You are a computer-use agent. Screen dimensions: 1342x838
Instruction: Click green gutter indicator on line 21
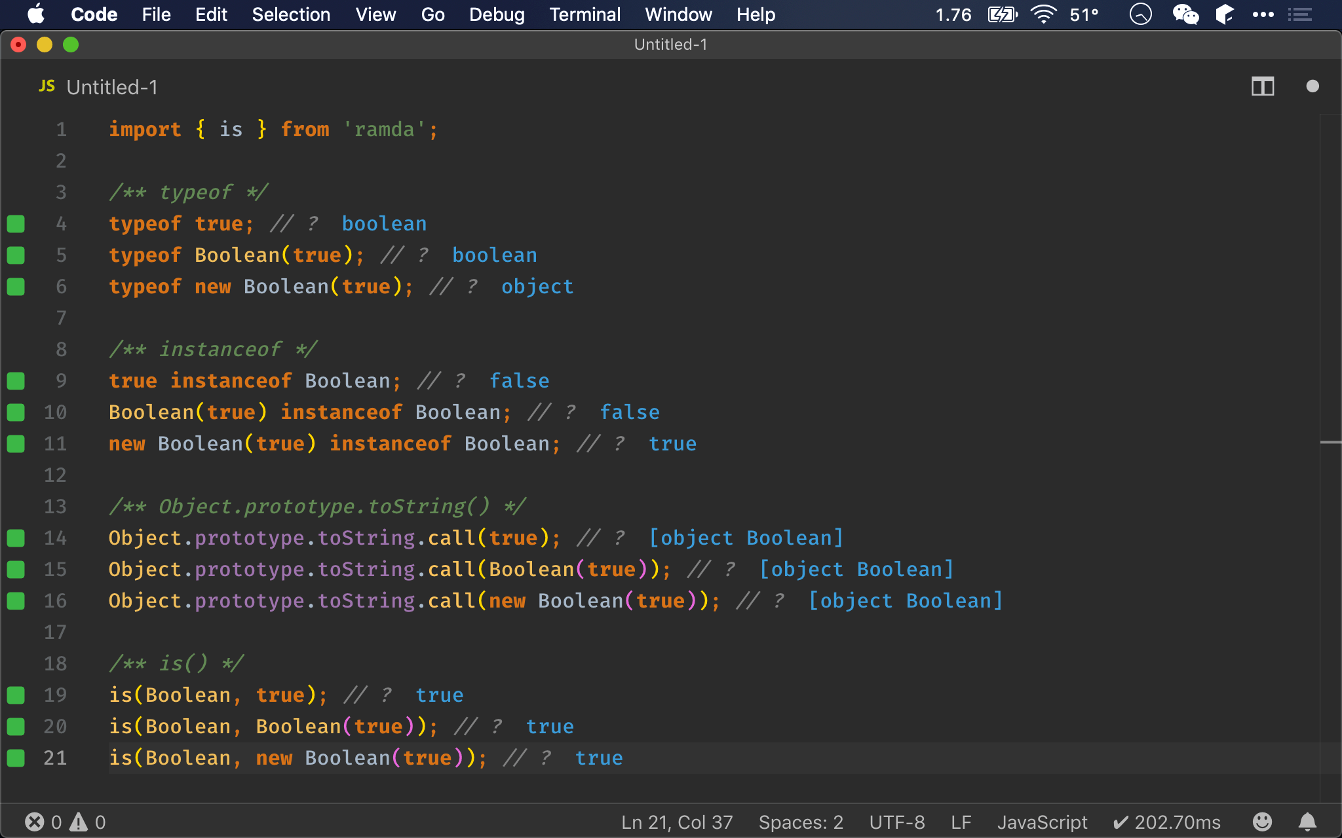coord(16,758)
